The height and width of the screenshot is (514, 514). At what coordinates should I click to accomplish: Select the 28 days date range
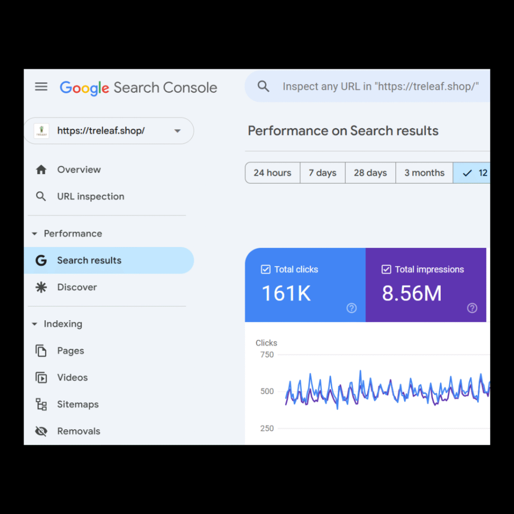[x=370, y=173]
